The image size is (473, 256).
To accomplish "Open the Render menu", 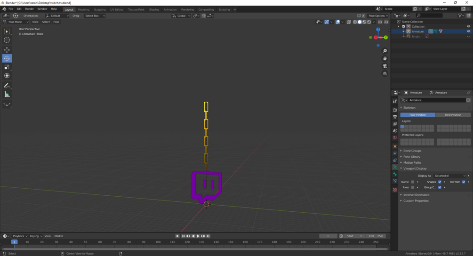I will pos(29,9).
